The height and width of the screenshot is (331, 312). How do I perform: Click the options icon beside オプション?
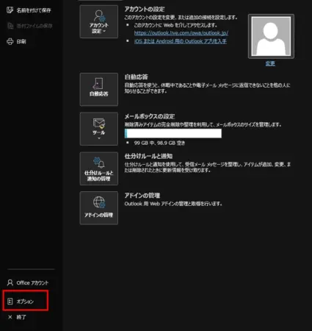10,302
